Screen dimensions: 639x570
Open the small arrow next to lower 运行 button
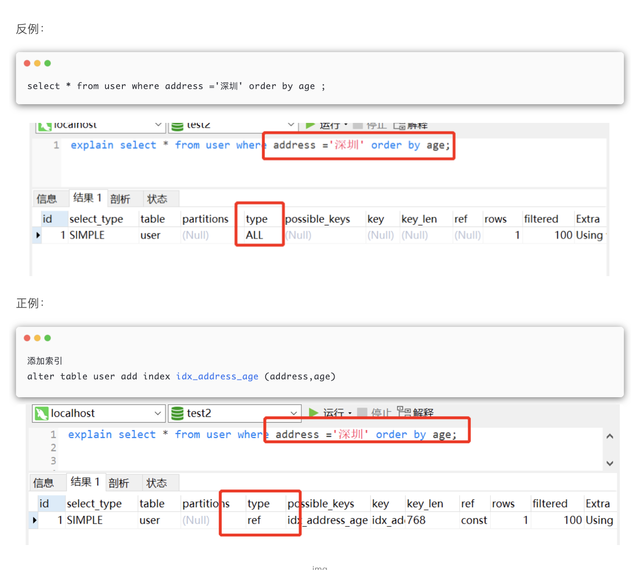(350, 413)
